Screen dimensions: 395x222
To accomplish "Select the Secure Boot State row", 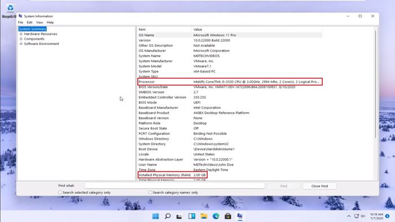I will click(230, 128).
